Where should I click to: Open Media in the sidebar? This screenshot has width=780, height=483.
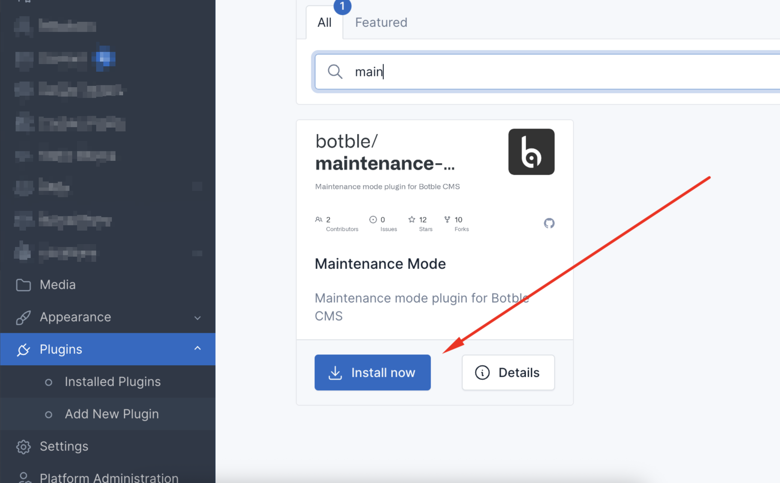click(x=108, y=285)
